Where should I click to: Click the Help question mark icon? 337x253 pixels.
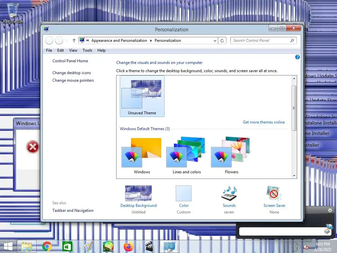pyautogui.click(x=297, y=57)
